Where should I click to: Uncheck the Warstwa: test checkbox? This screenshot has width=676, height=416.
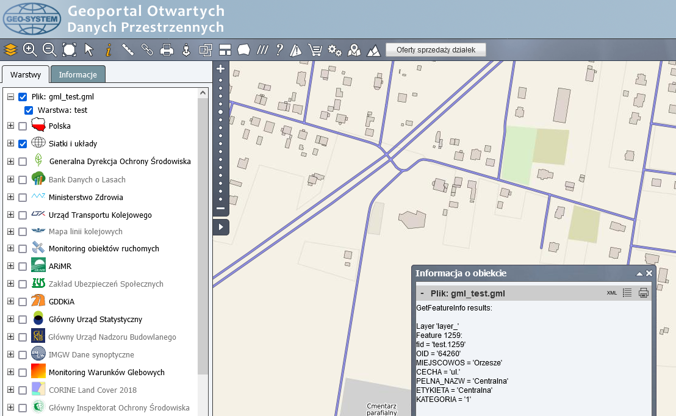tap(29, 110)
